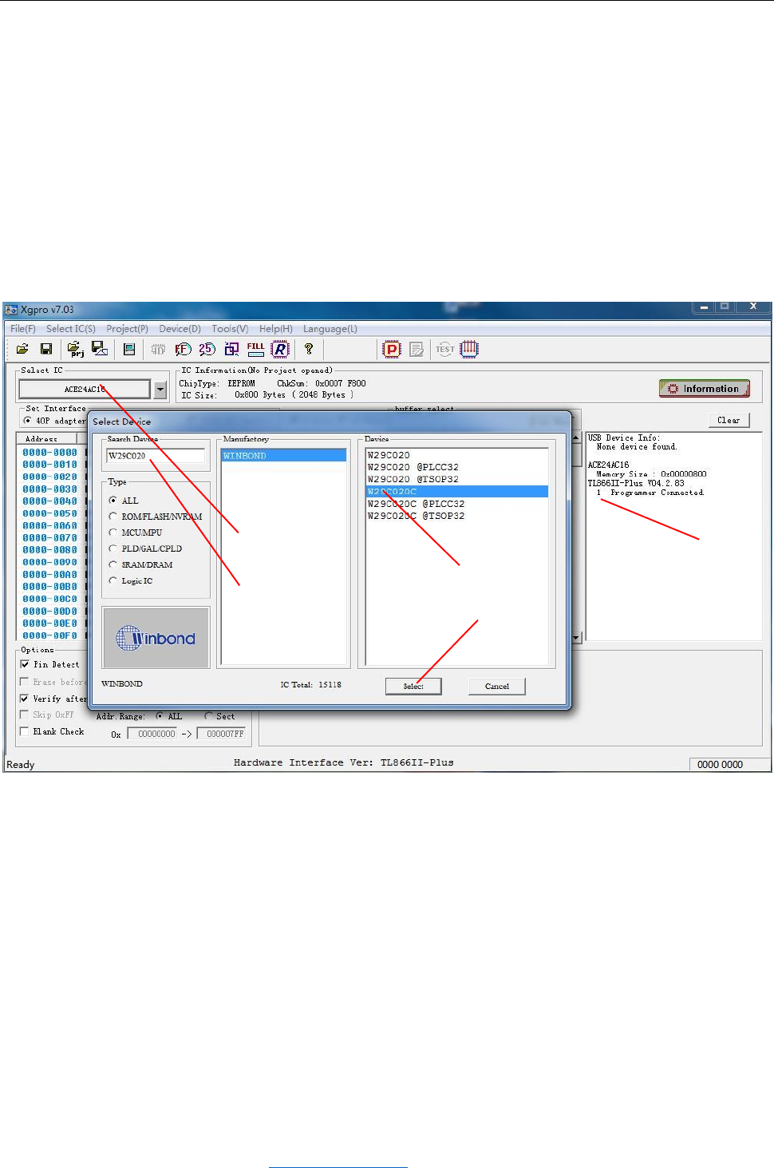Click the Winbond logo image

(156, 638)
